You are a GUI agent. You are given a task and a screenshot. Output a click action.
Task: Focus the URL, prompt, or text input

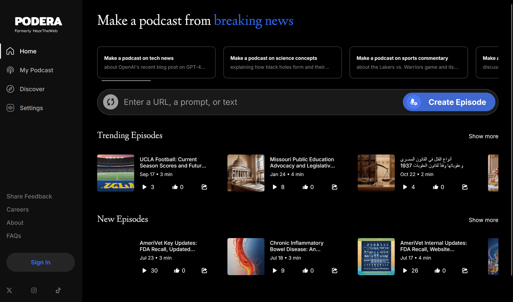tap(261, 102)
